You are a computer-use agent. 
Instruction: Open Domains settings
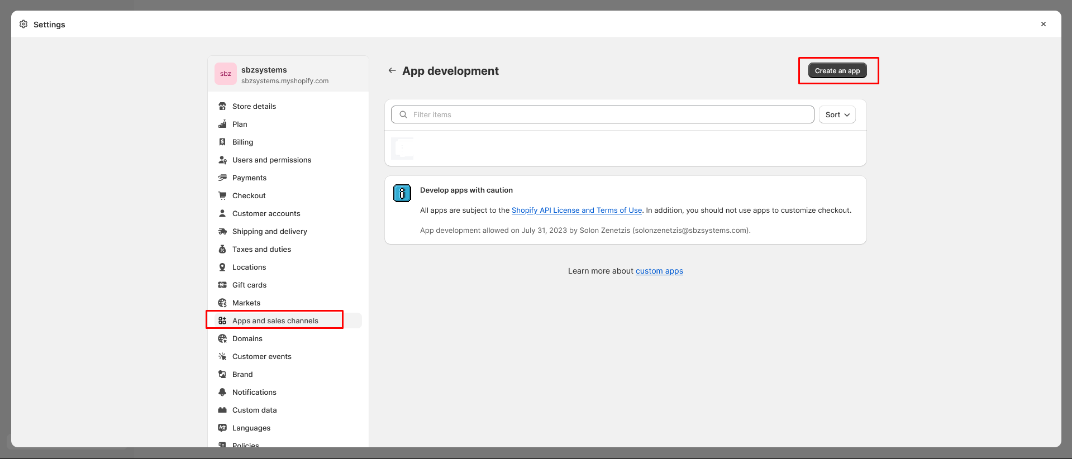coord(288,338)
